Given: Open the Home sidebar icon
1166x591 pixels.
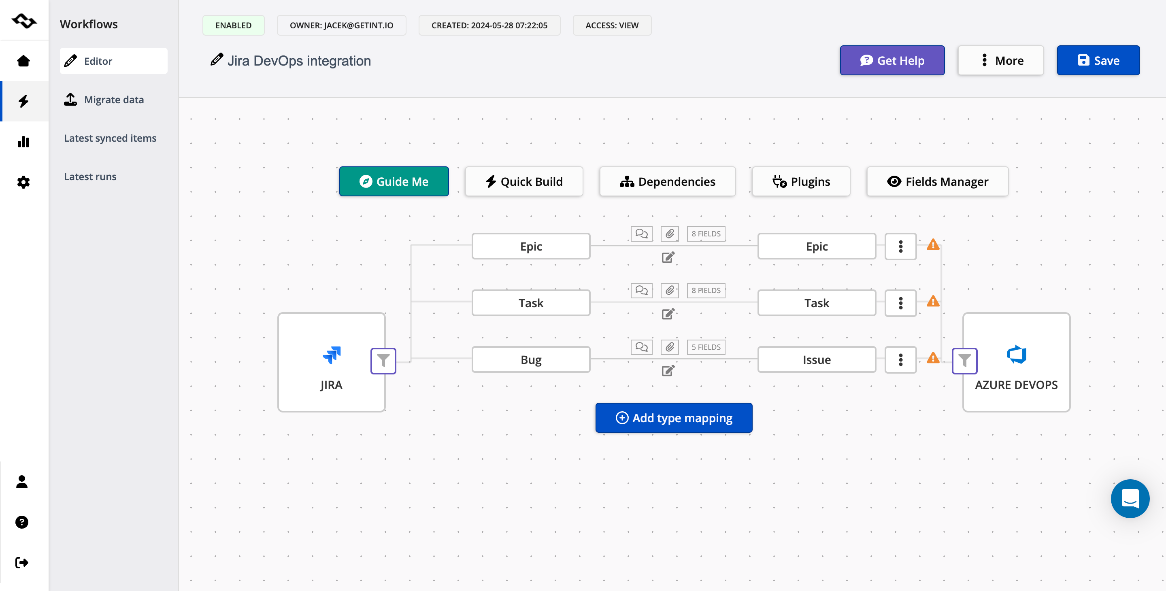Looking at the screenshot, I should point(23,61).
